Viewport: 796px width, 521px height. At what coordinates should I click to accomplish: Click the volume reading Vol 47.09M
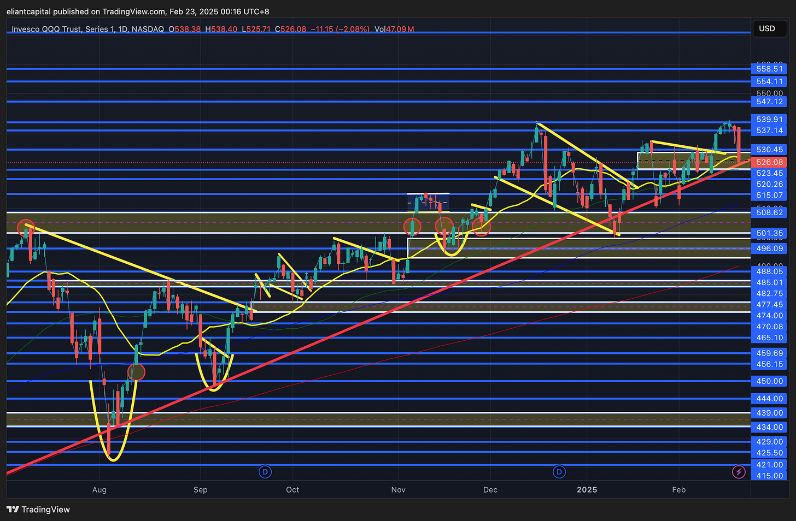[394, 29]
